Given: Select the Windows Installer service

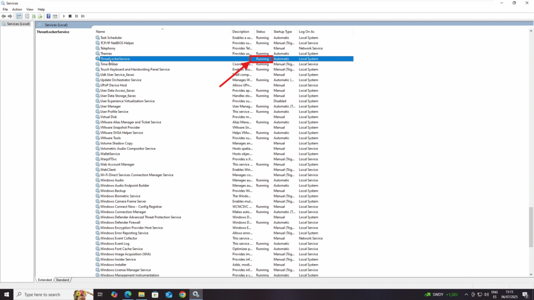Looking at the screenshot, I should (113, 265).
